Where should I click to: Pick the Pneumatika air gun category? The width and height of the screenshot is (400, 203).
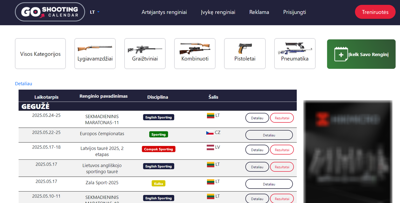pyautogui.click(x=295, y=48)
